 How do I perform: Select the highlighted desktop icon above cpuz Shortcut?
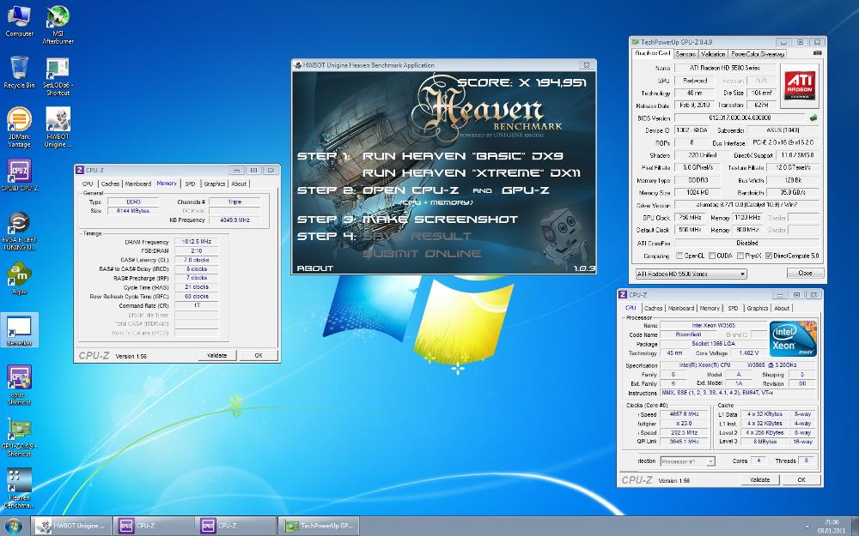19,330
